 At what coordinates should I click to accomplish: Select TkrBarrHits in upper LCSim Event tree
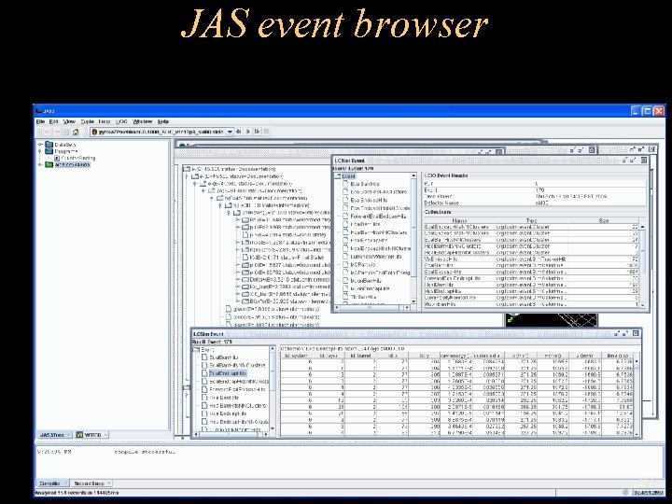point(363,297)
